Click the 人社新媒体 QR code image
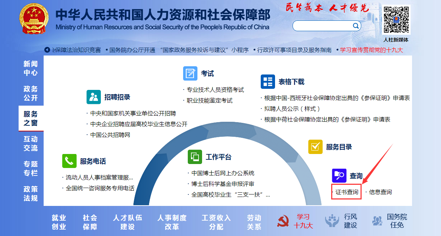Viewport: 441px width, 236px height. coord(396,19)
